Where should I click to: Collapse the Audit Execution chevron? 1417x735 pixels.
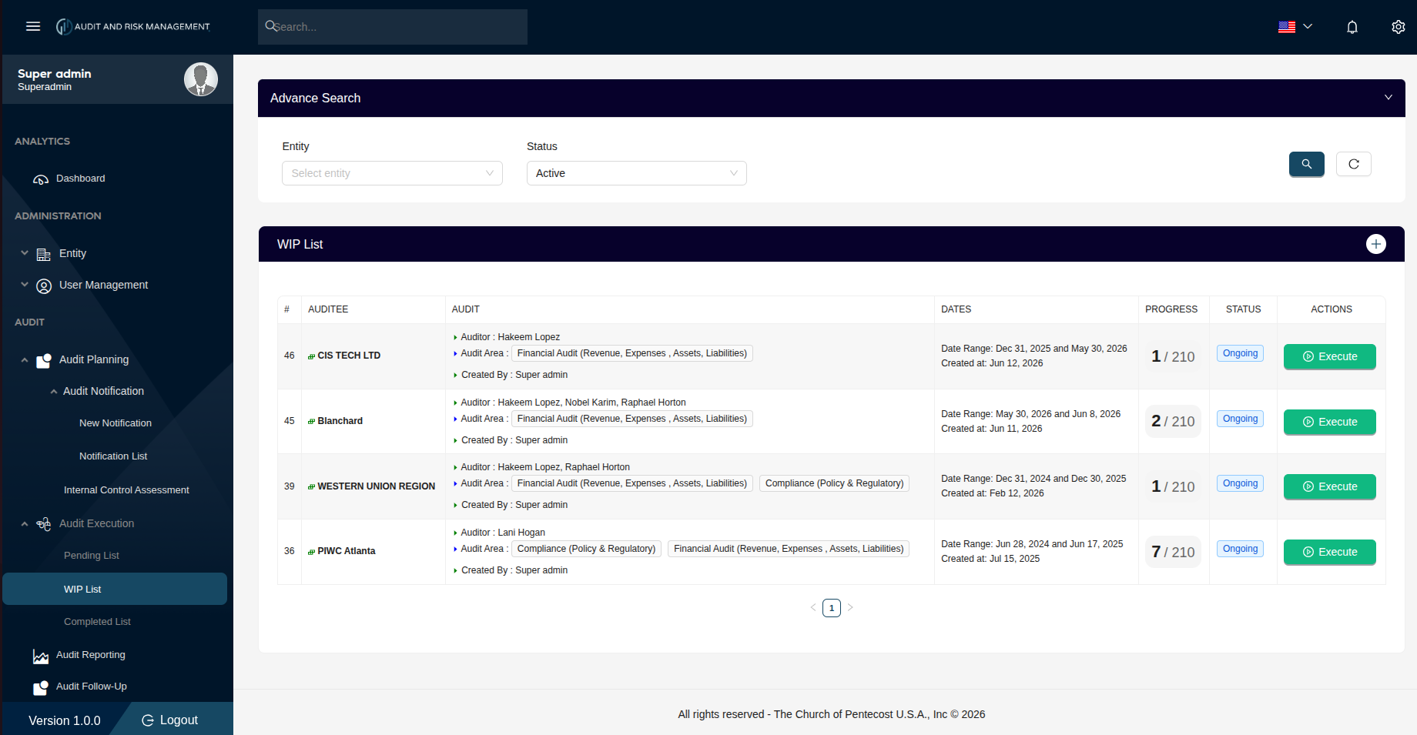point(25,524)
